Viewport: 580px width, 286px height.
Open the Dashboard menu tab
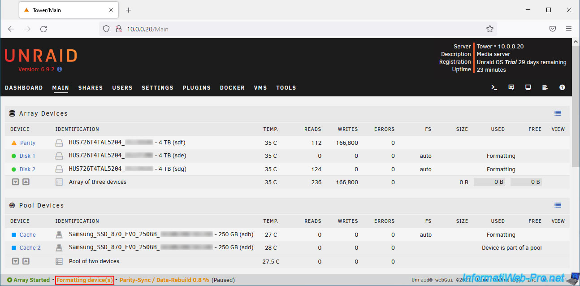pos(24,88)
